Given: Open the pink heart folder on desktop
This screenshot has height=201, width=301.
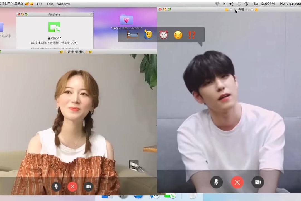Looking at the screenshot, I should pyautogui.click(x=126, y=20).
